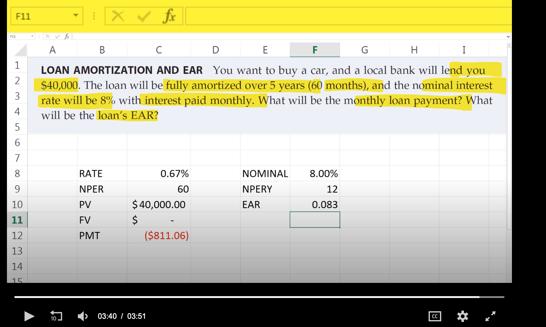Enter fullscreen with the expand icon
This screenshot has height=327, width=546.
pos(490,317)
